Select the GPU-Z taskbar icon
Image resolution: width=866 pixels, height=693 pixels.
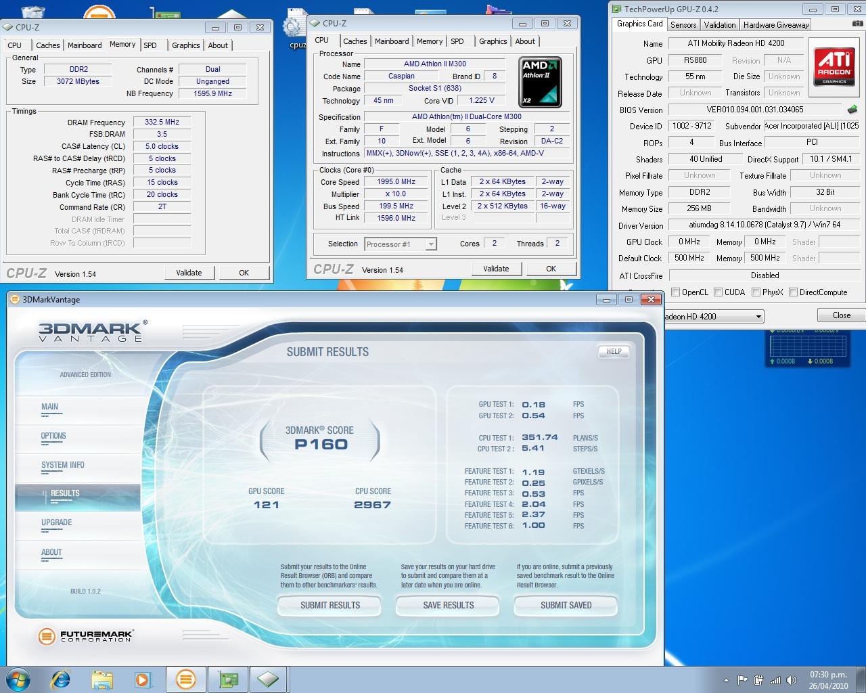click(227, 679)
